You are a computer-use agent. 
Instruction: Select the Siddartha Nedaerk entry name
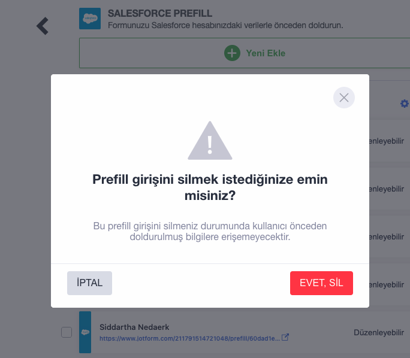(134, 327)
